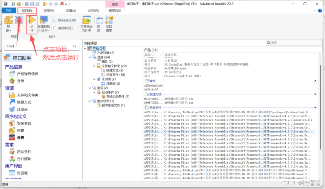Switch to the 摘要选项 ribbon tab
This screenshot has height=189, width=325.
point(115,11)
